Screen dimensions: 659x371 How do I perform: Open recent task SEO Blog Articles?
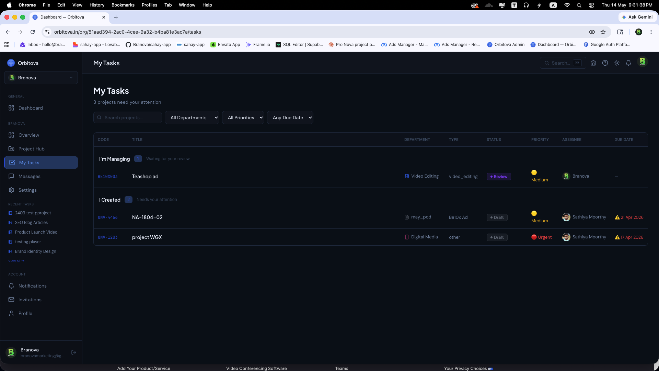pos(31,223)
